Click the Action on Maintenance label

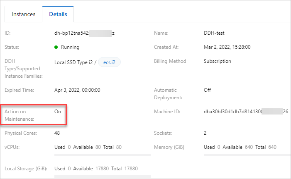(x=19, y=115)
